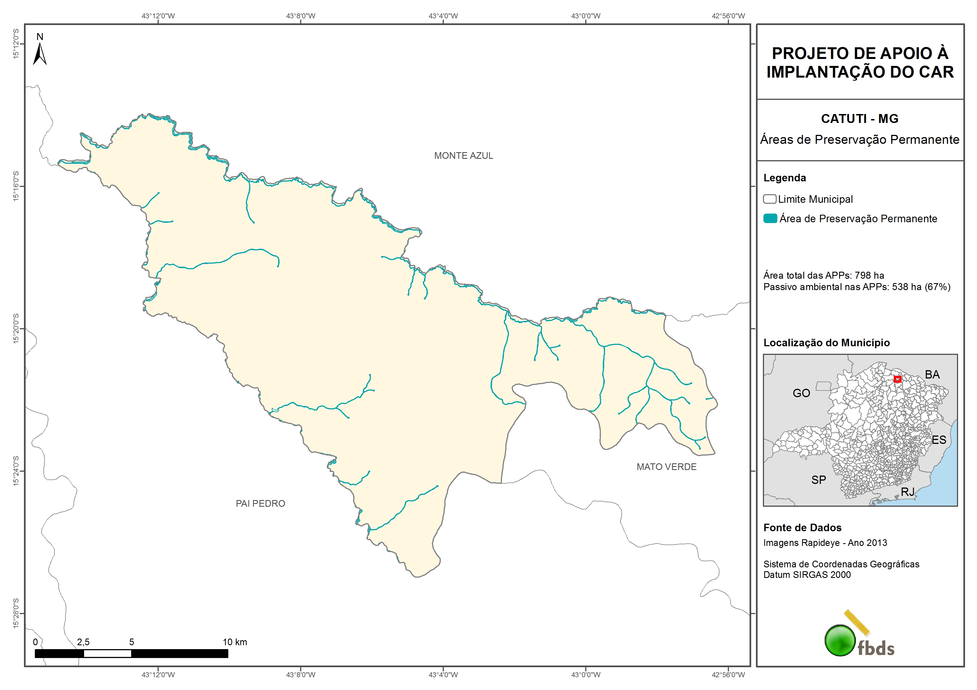Click the north arrow compass icon
977x690 pixels.
[x=40, y=53]
